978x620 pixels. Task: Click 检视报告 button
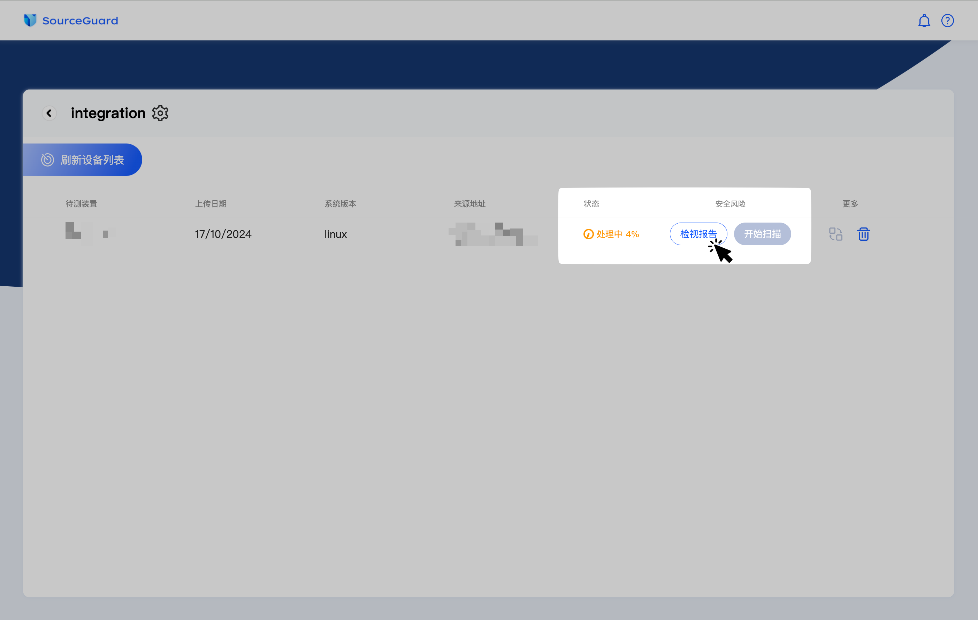[698, 234]
